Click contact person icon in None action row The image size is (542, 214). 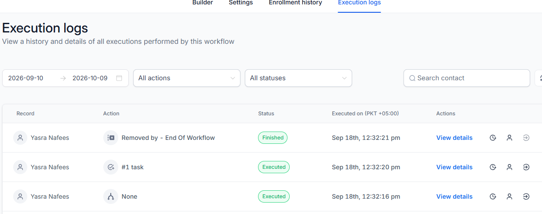[509, 196]
